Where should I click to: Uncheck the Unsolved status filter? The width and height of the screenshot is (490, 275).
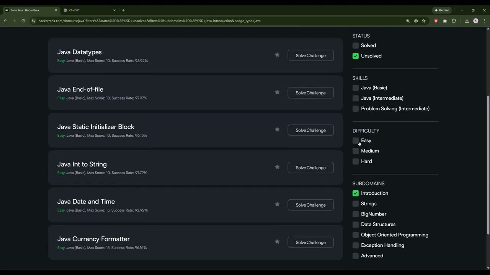356,56
